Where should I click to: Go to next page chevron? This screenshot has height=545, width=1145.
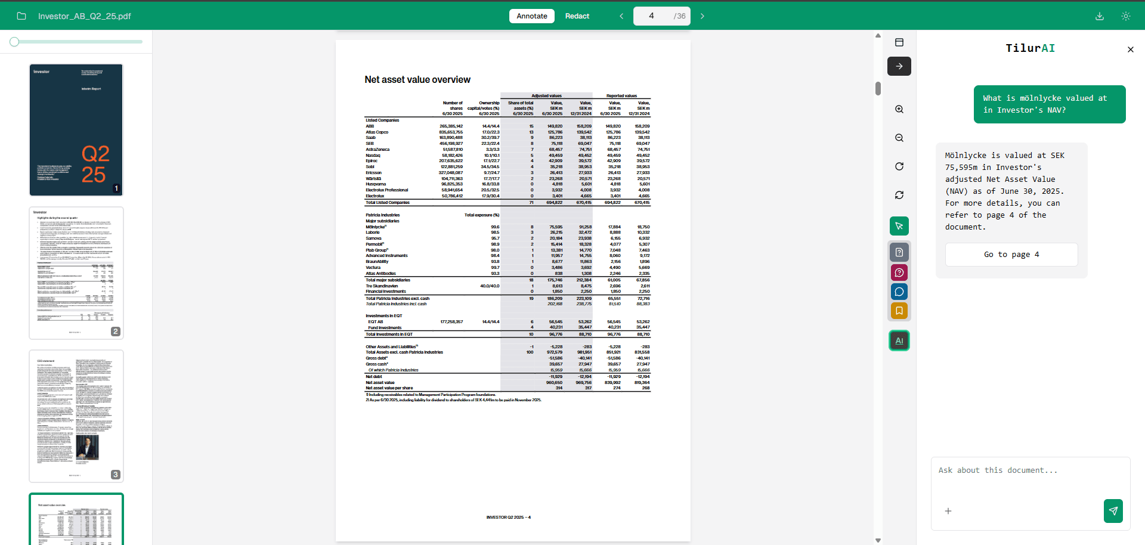pos(703,16)
